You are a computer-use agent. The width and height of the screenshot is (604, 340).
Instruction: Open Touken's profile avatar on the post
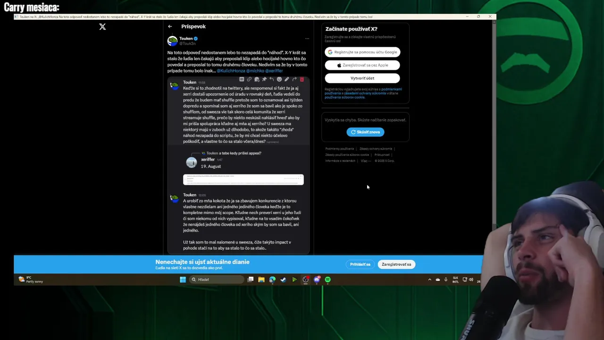[172, 41]
